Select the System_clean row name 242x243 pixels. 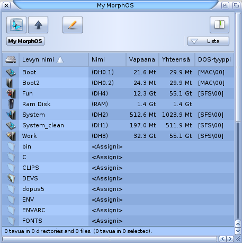tap(43, 125)
